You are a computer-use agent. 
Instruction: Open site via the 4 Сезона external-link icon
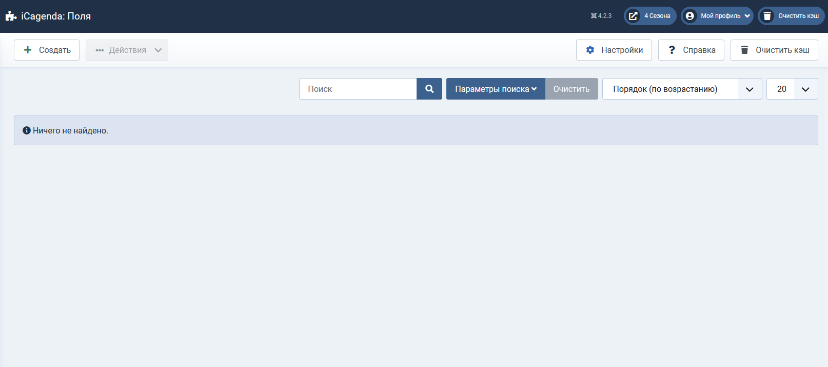pos(634,16)
